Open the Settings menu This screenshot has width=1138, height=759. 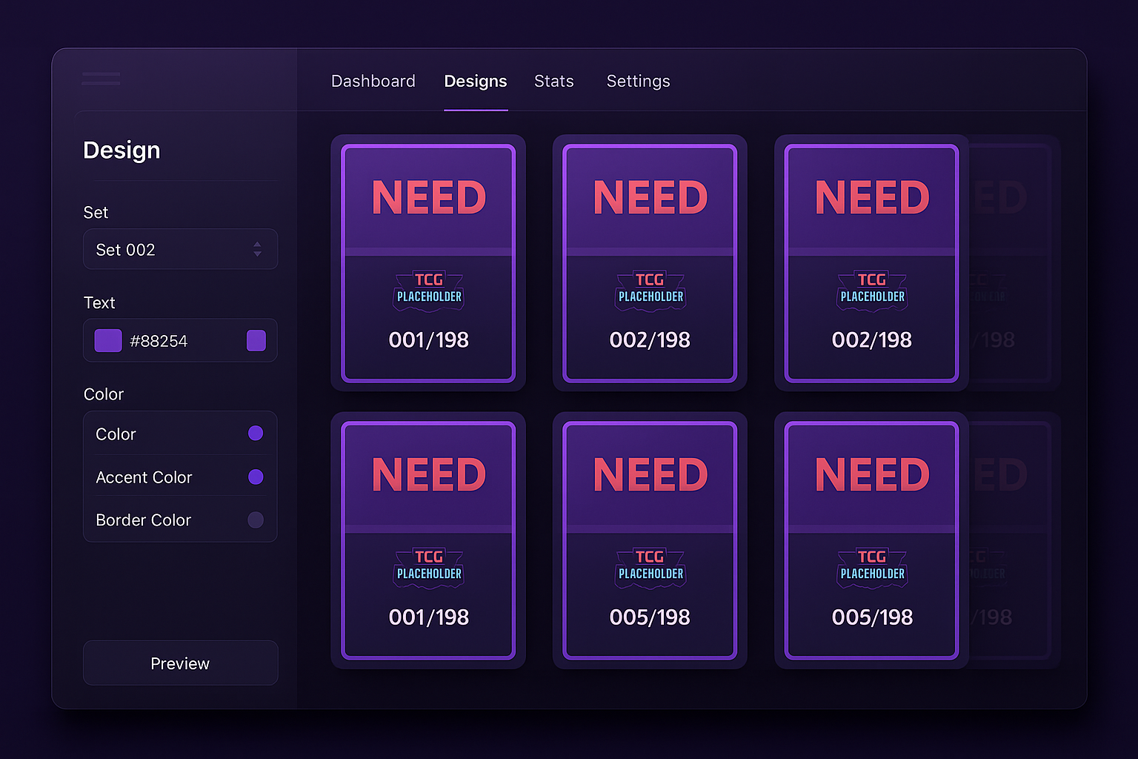click(638, 81)
